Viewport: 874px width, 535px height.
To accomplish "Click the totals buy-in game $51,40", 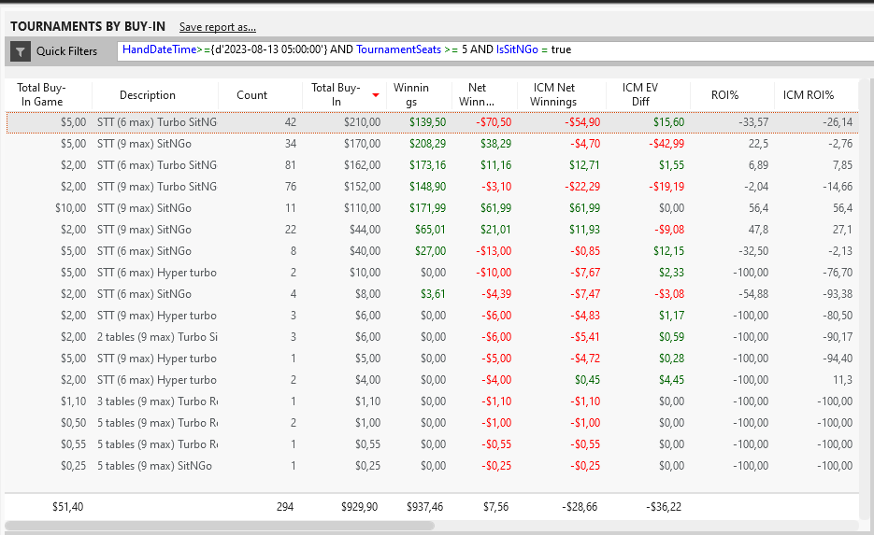I will tap(68, 507).
